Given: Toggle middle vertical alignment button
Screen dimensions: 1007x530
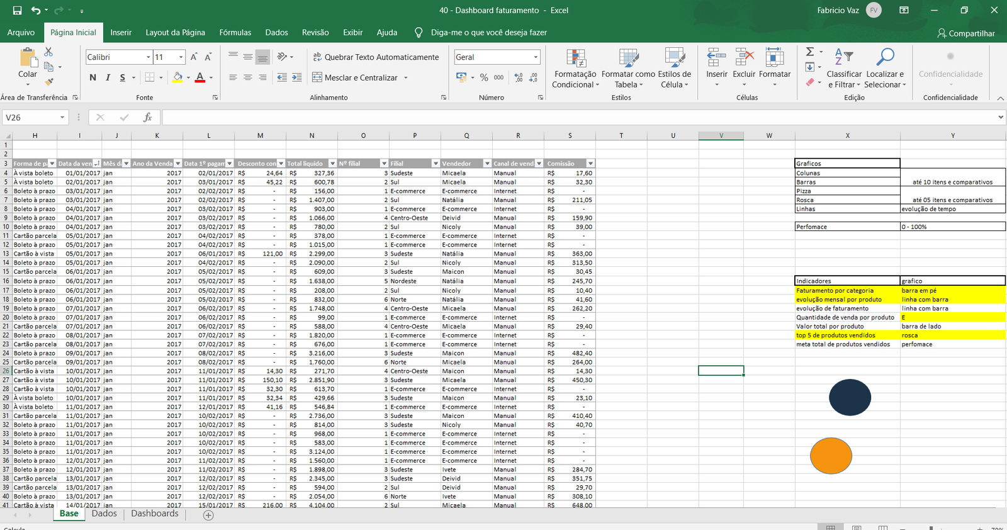Looking at the screenshot, I should (x=248, y=57).
